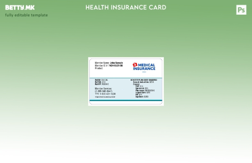Click the Annual deductible line
The width and height of the screenshot is (252, 163).
click(x=143, y=82)
